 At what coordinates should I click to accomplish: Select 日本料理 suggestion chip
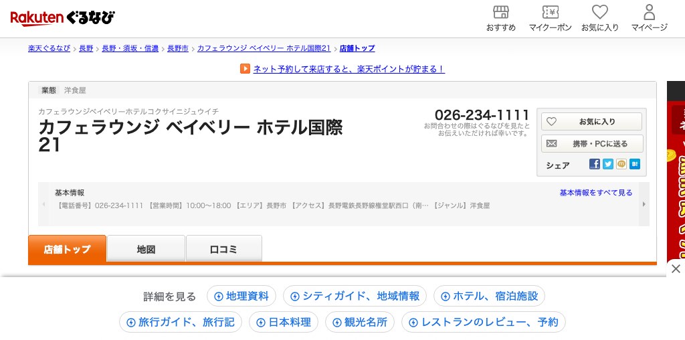(284, 322)
